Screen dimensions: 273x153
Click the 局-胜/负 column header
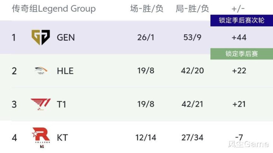coord(192,8)
